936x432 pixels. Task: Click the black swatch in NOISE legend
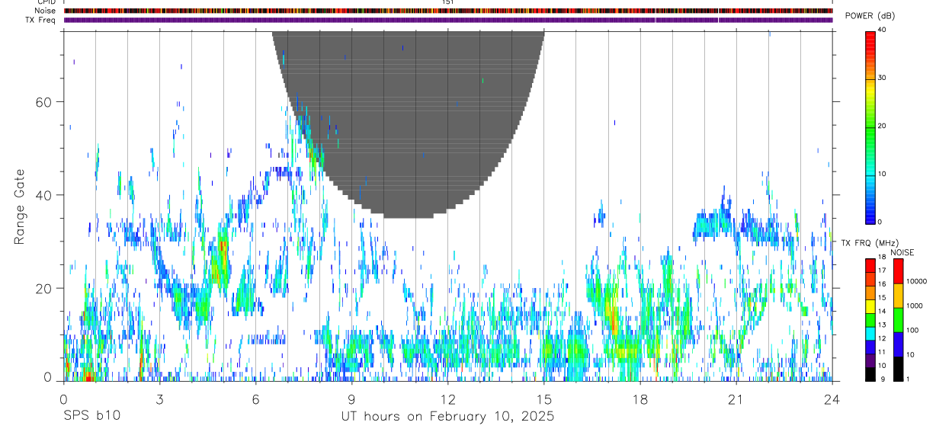pyautogui.click(x=898, y=369)
